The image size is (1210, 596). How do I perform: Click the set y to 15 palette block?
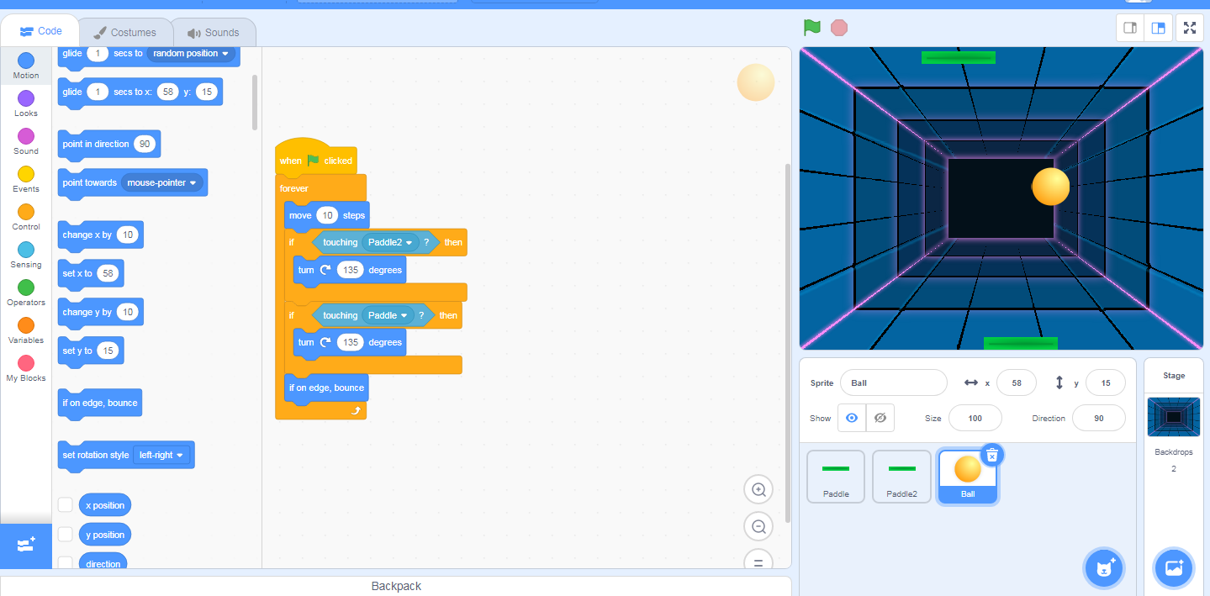point(90,351)
